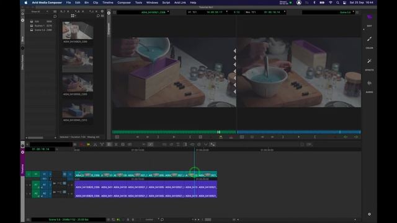Click the Composer side panel tab

tap(109, 28)
